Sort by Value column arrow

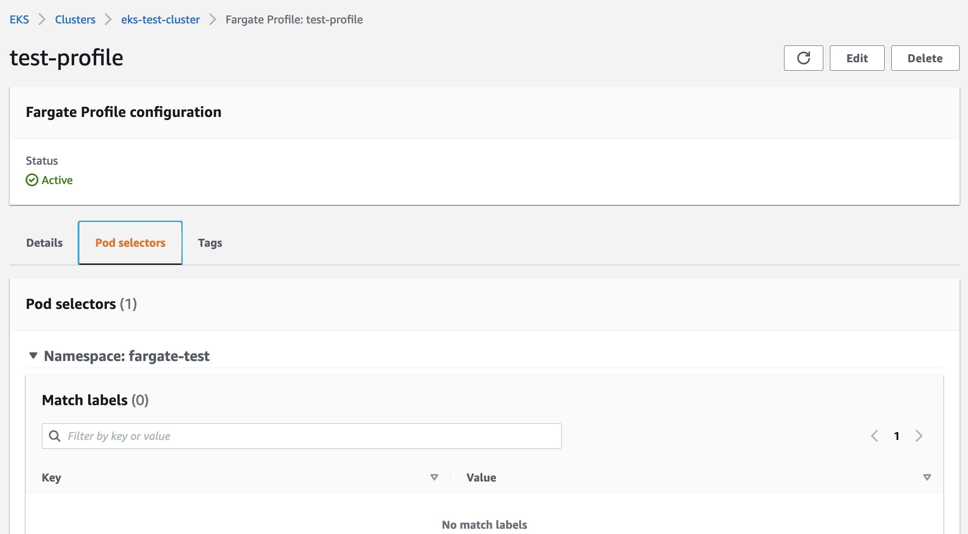(927, 478)
